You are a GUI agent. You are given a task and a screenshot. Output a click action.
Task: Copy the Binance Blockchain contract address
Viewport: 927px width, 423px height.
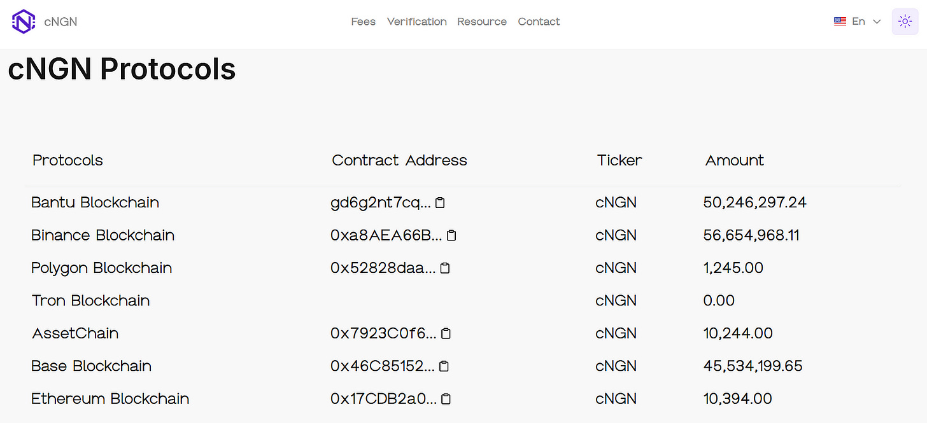click(451, 235)
